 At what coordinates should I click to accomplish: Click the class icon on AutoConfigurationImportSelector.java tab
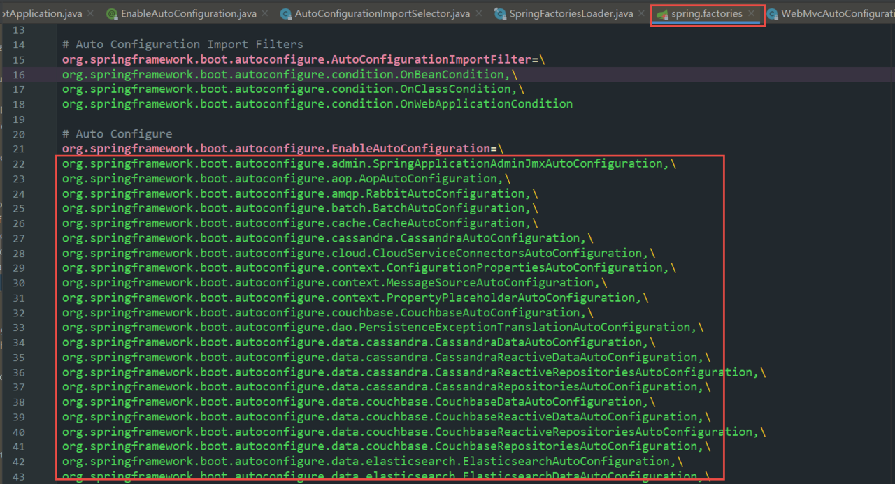click(285, 14)
